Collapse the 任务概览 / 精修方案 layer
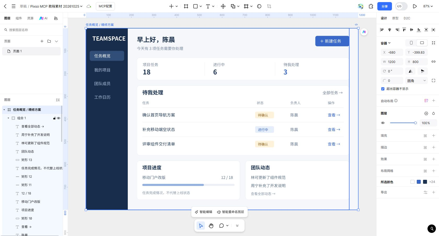Image resolution: width=439 pixels, height=236 pixels. 4,110
